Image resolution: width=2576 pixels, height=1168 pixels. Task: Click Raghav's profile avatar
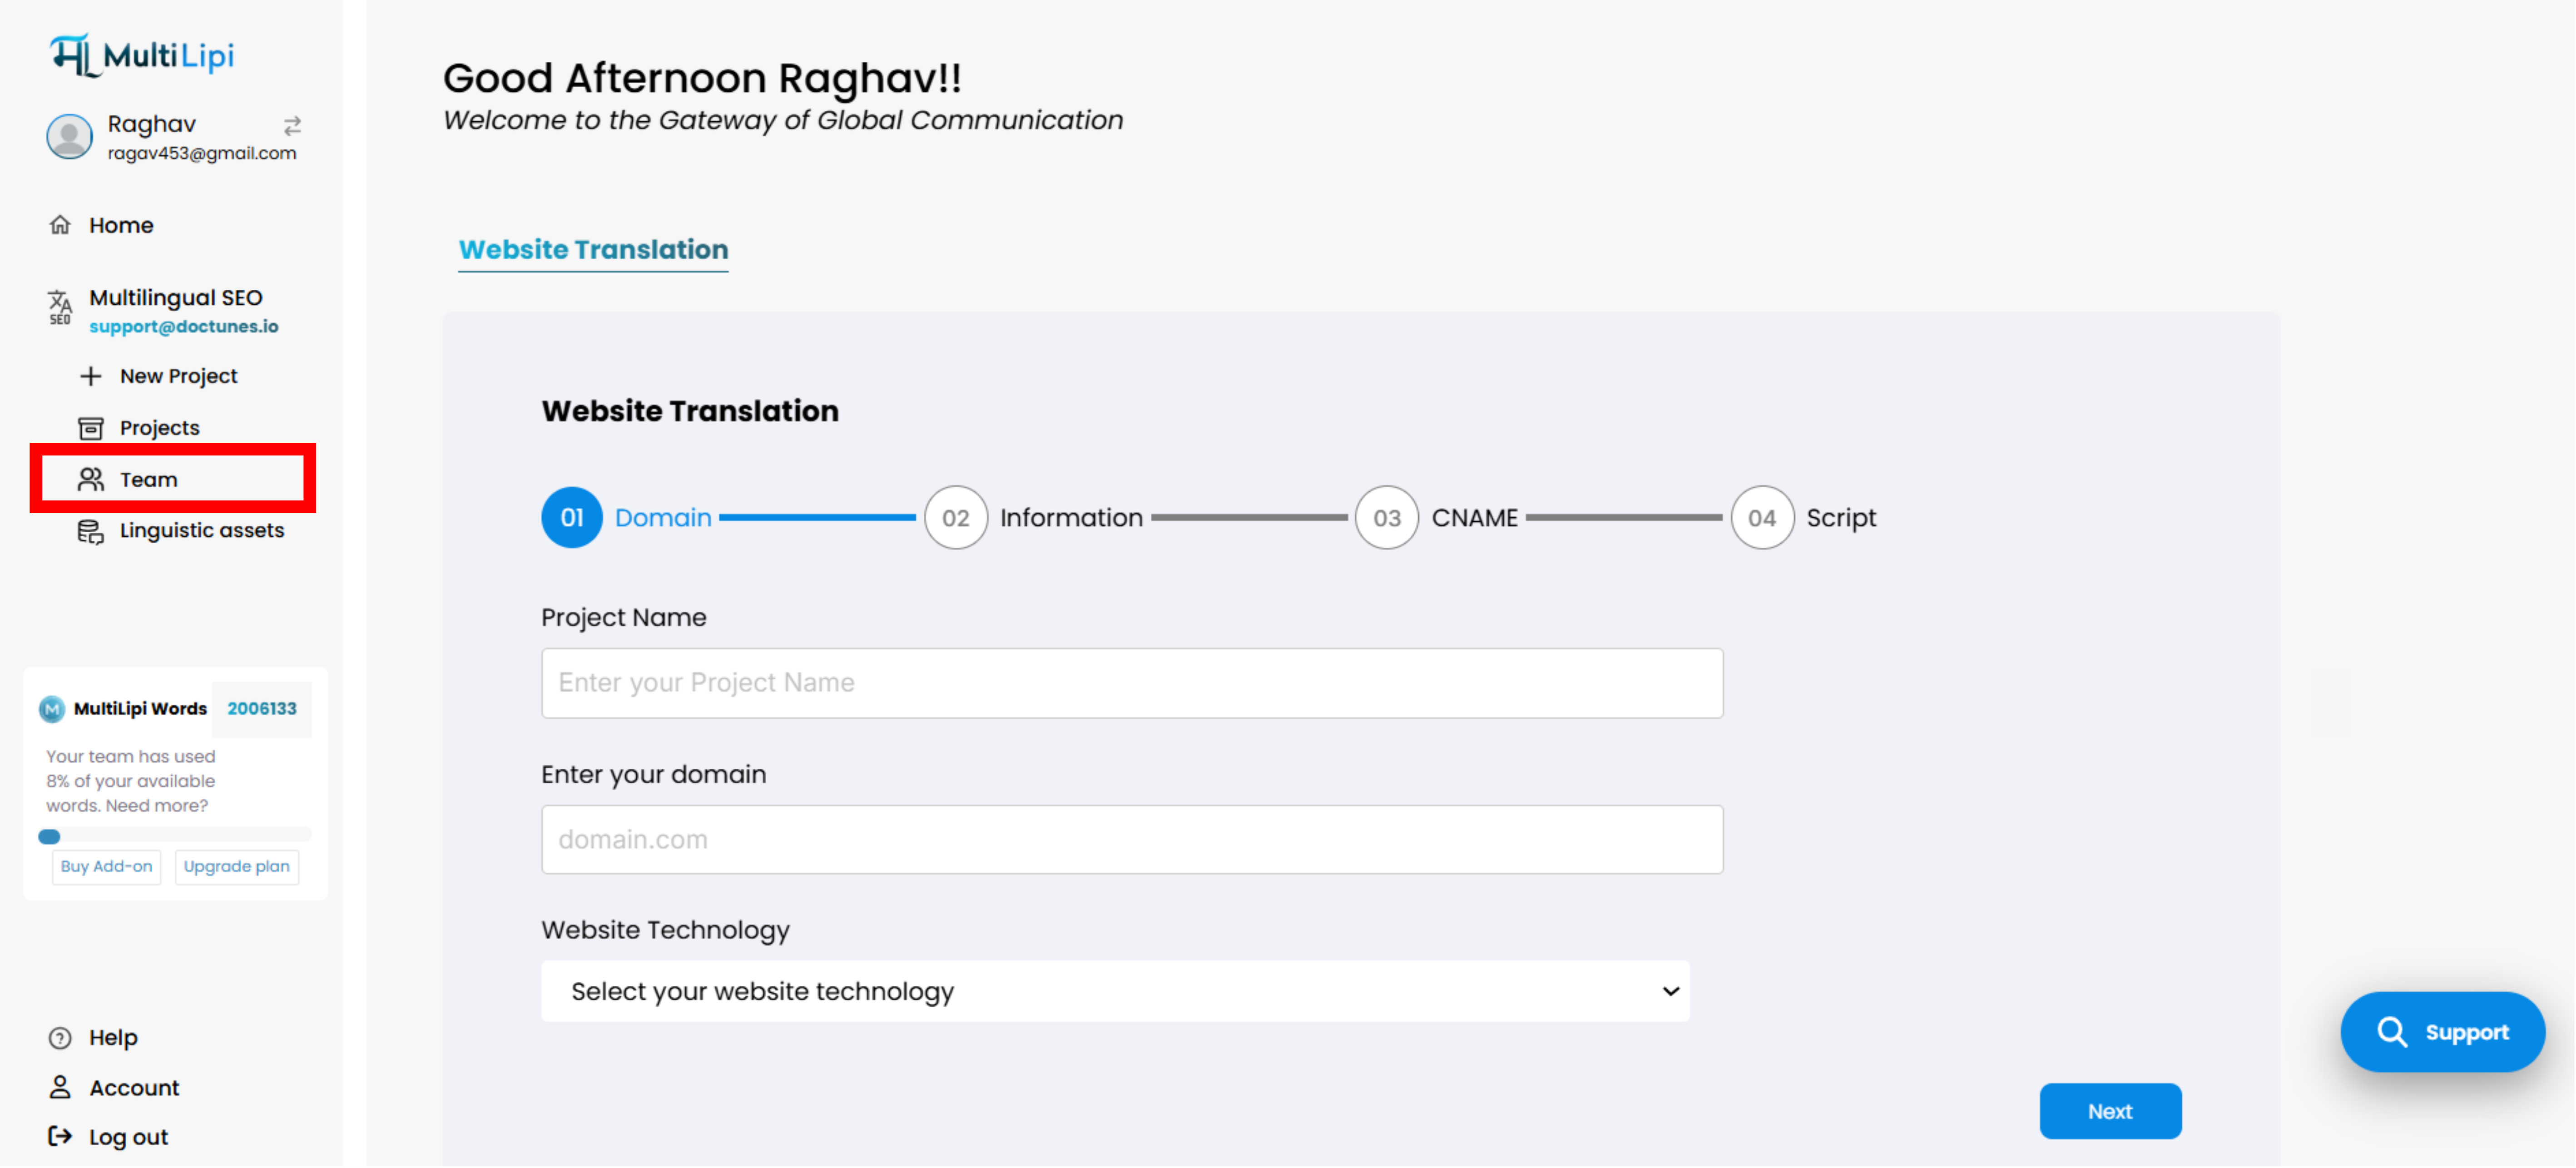(x=70, y=136)
